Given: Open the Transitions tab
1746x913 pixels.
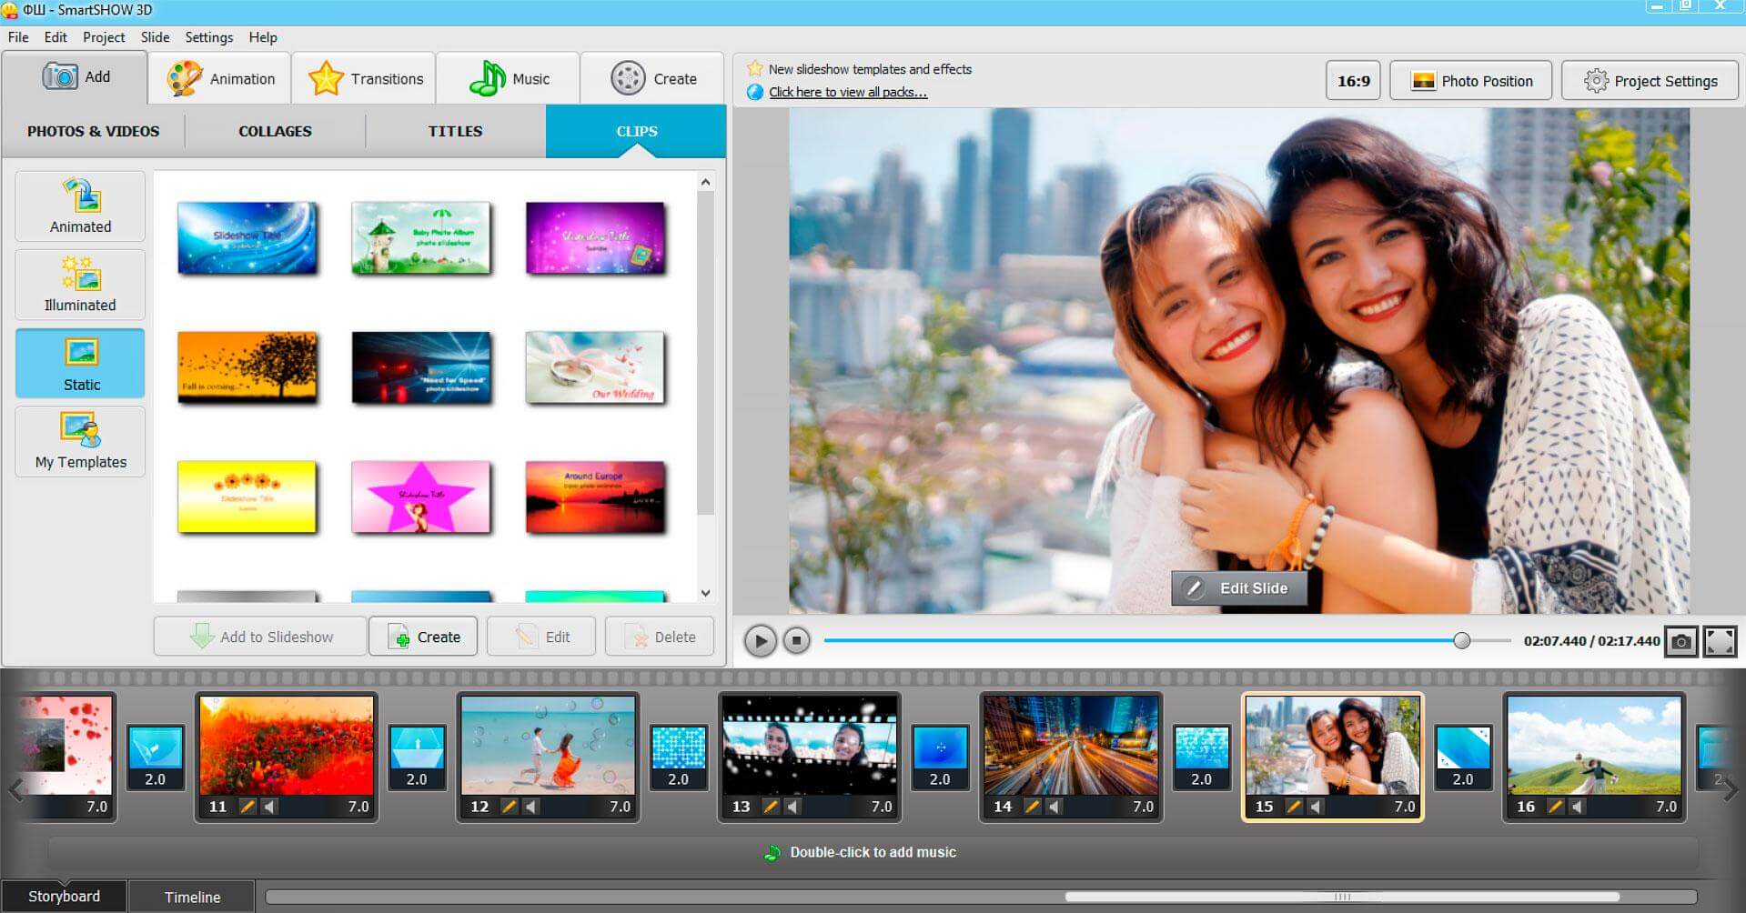Looking at the screenshot, I should (x=365, y=79).
